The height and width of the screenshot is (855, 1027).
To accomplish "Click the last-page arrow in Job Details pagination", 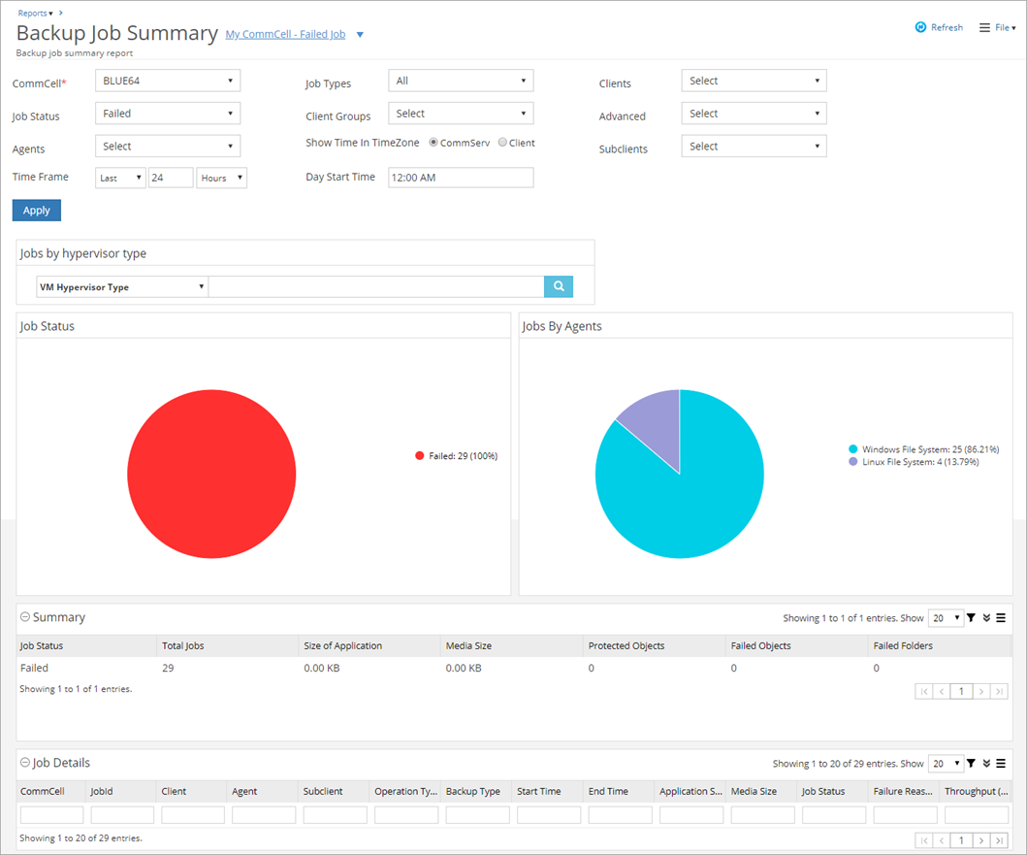I will click(1000, 839).
